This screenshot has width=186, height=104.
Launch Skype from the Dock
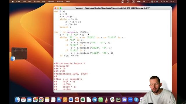(x=136, y=100)
